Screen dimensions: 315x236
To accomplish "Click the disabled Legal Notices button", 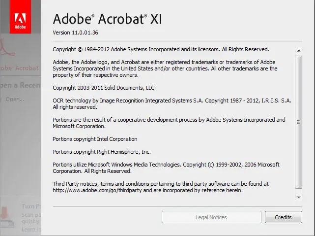I will point(211,217).
